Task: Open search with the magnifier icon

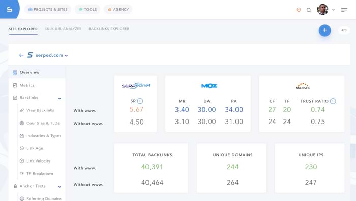Action: 309,10
